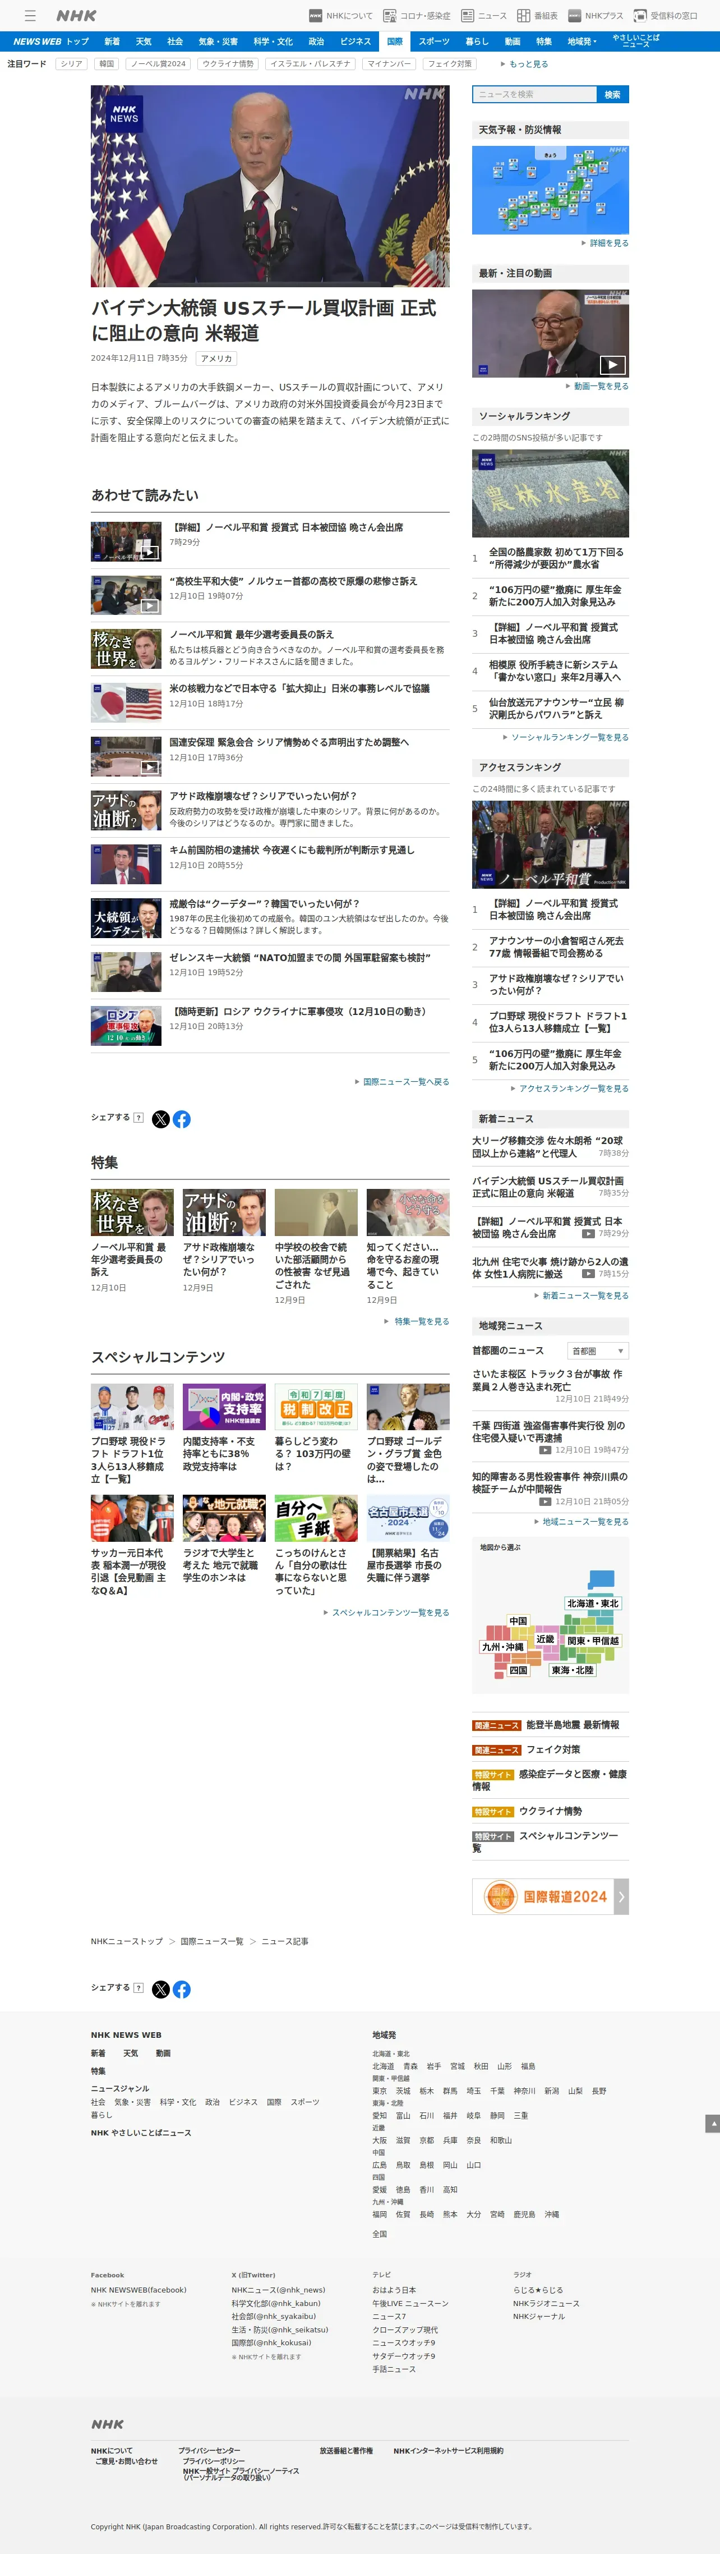720x2554 pixels.
Task: Open ニュース header icon link
Action: (x=483, y=16)
